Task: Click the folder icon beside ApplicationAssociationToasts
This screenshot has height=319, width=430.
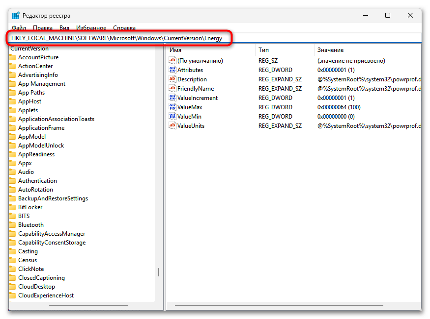Action: 12,119
